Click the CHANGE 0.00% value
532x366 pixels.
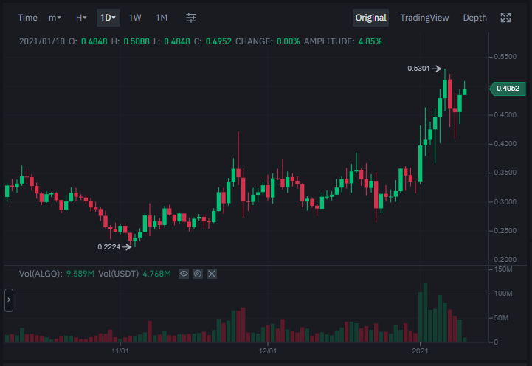point(288,41)
